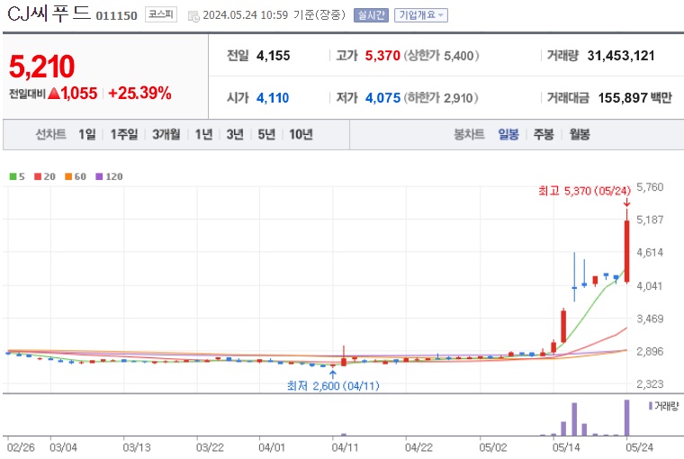Click the trading value 155,897 백만
The width and height of the screenshot is (684, 459).
634,98
